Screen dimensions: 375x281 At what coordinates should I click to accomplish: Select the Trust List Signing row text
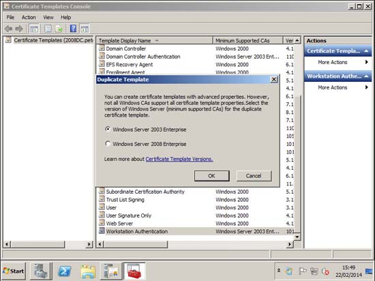tap(125, 200)
